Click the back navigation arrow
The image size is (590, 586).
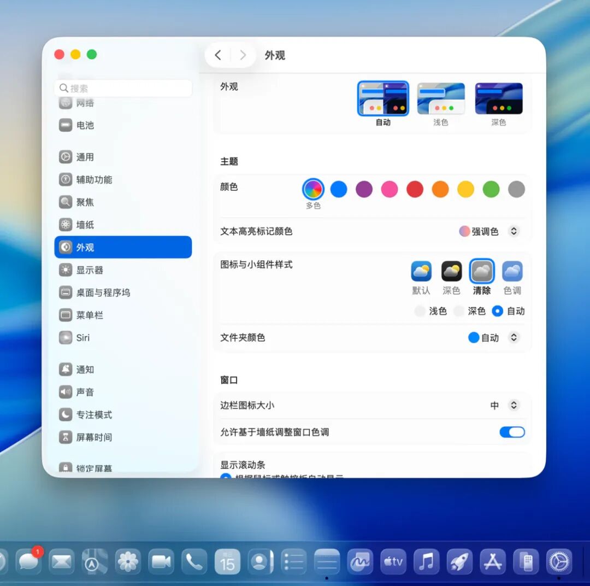[218, 55]
